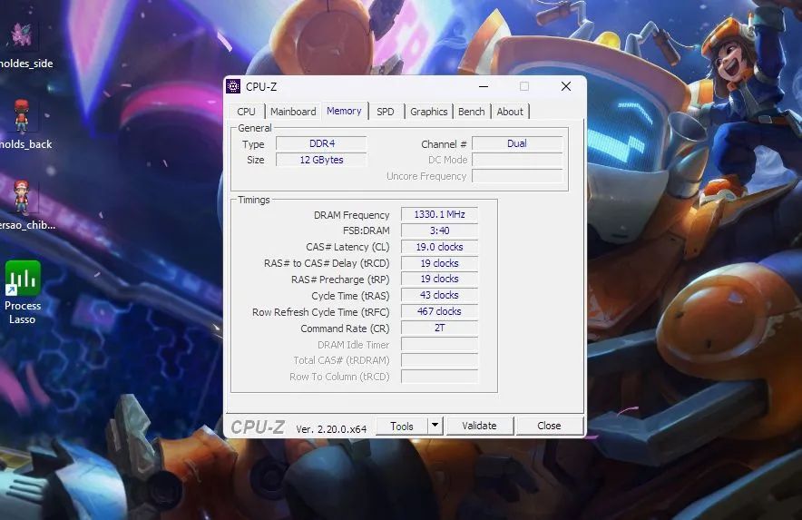The image size is (802, 520).
Task: Select the holds_back trainer sprite icon
Action: click(x=21, y=115)
